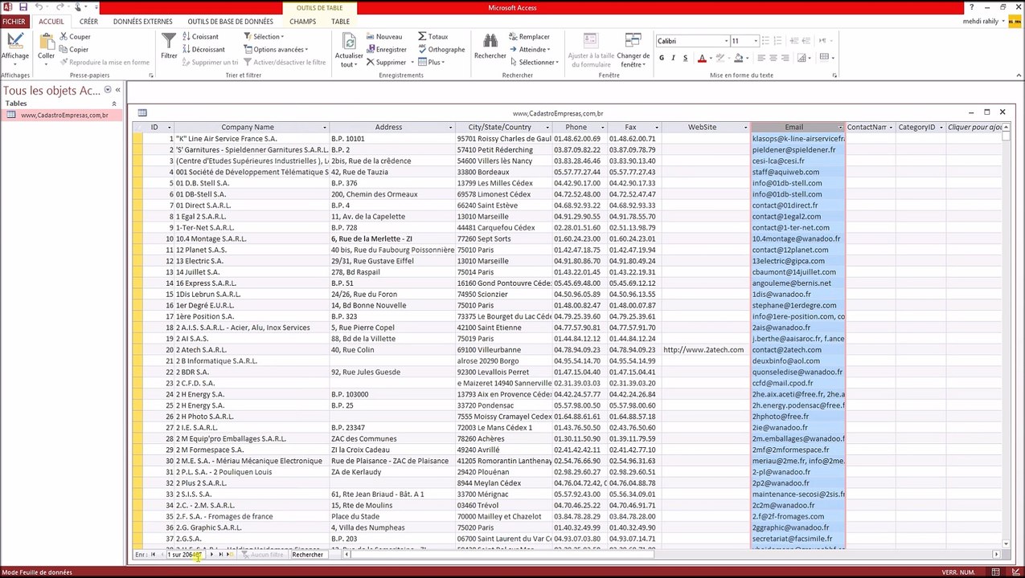Open www,CadastroEmpresas,com,br table in navigation pane

pos(61,115)
